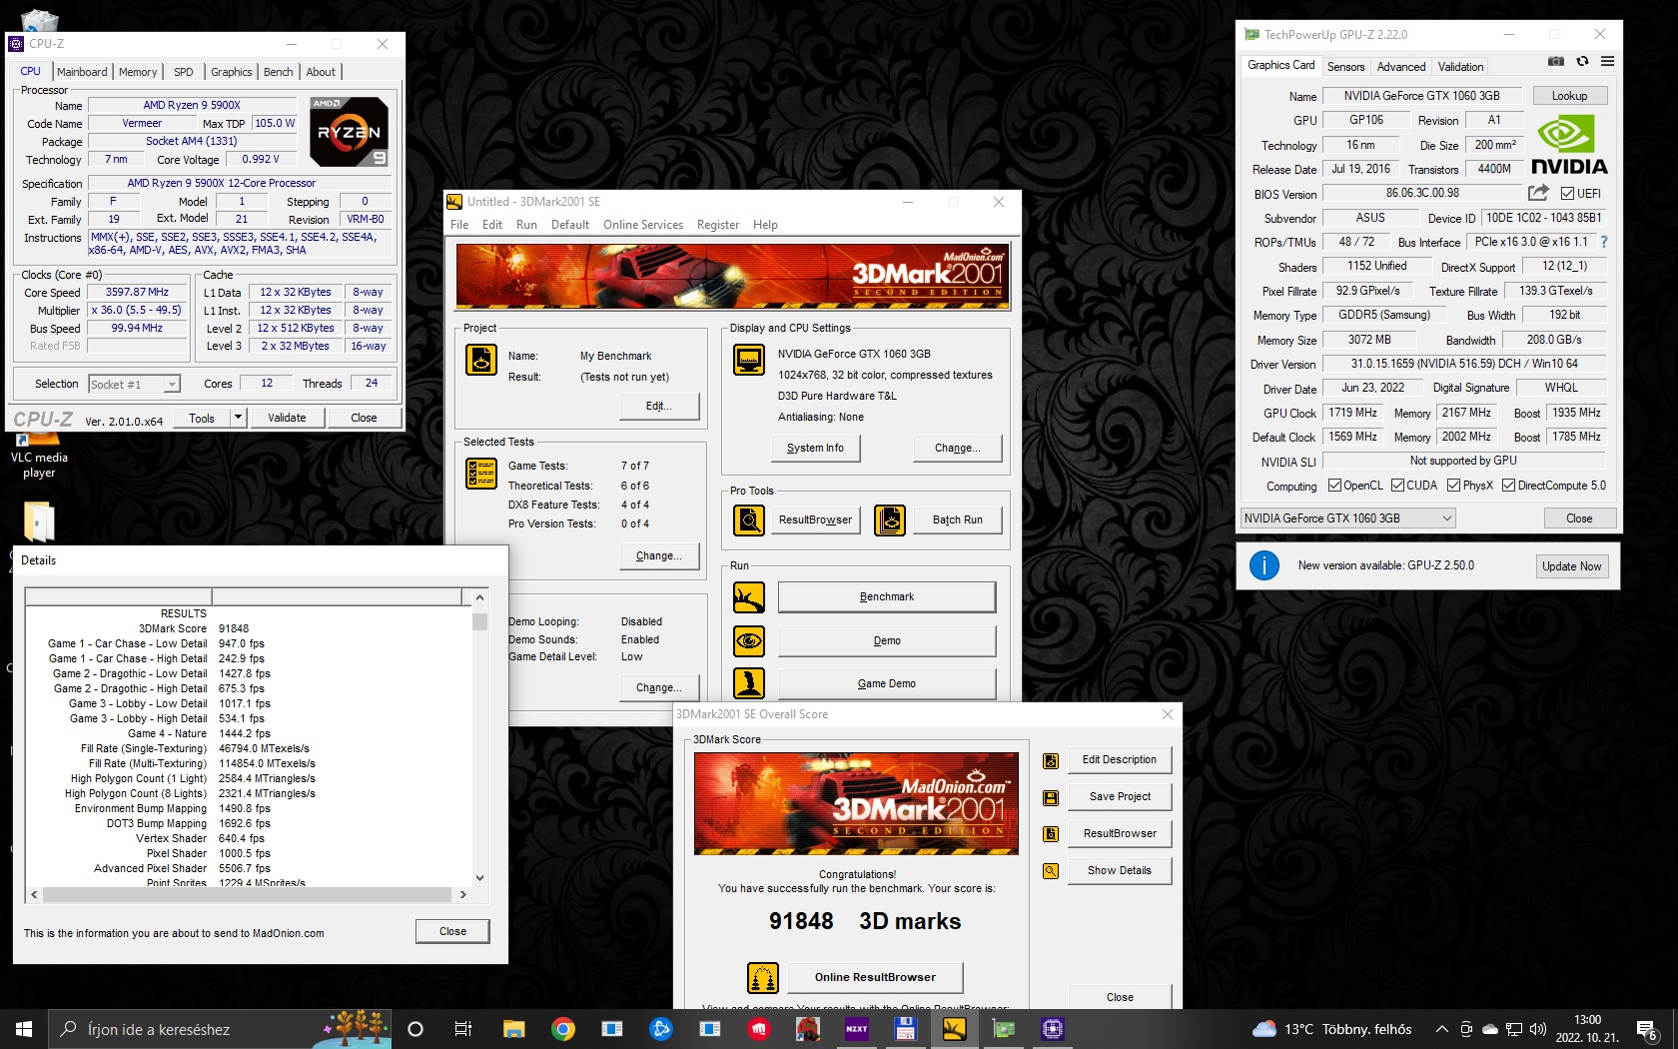Open the notification center icon
Viewport: 1678px width, 1049px height.
click(x=1648, y=1029)
